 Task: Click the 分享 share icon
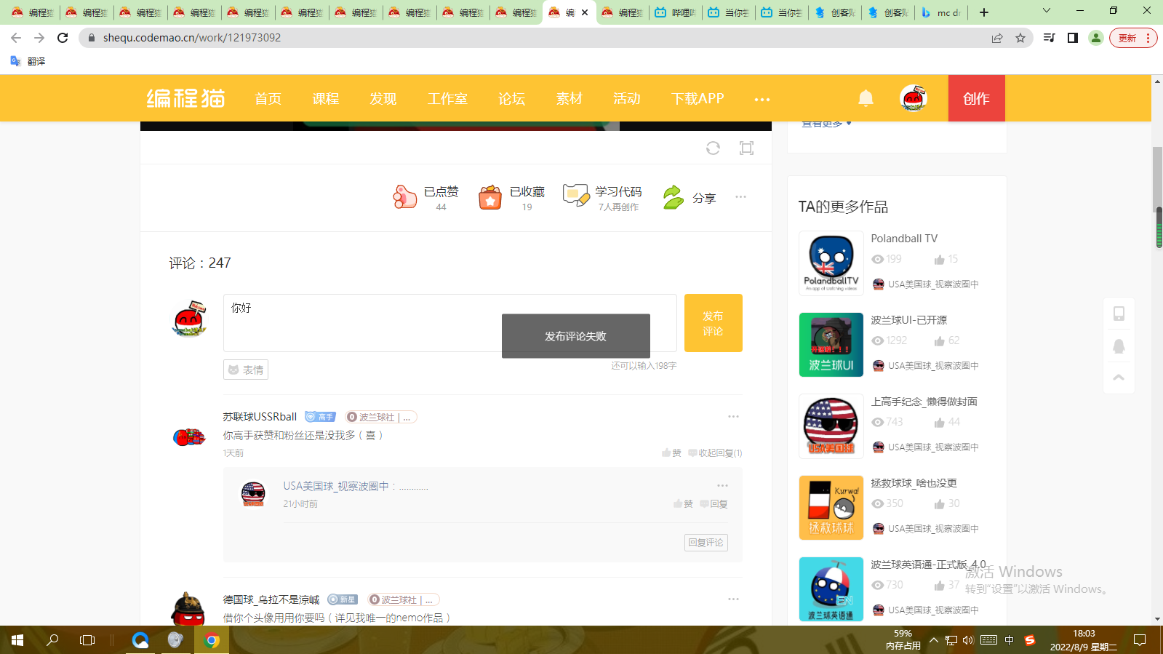(x=674, y=197)
